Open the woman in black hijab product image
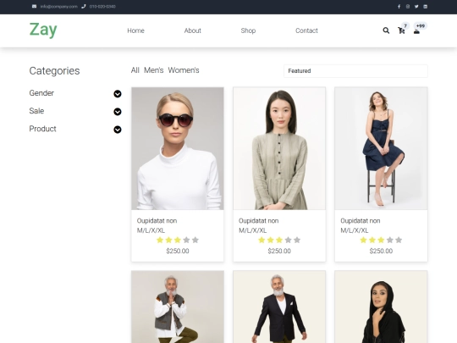457x343 pixels. pos(381,307)
